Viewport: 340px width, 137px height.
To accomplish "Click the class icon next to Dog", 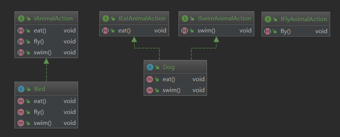I will (x=150, y=67).
